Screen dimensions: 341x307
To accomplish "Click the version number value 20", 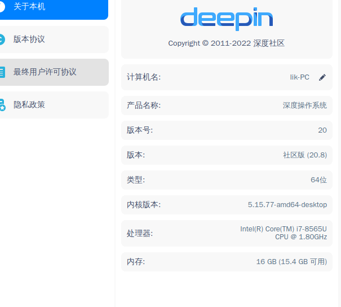I will pyautogui.click(x=322, y=130).
